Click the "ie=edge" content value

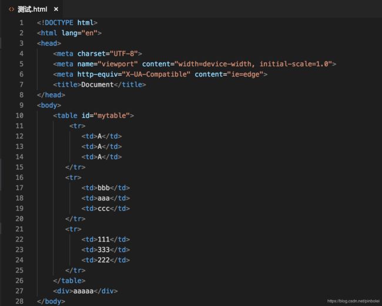coord(245,74)
